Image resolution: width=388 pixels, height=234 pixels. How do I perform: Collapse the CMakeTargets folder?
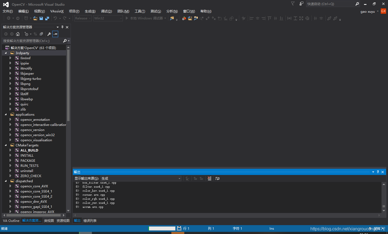6,145
